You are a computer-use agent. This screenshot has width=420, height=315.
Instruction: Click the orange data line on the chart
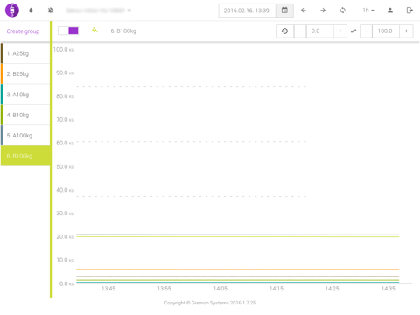click(238, 269)
